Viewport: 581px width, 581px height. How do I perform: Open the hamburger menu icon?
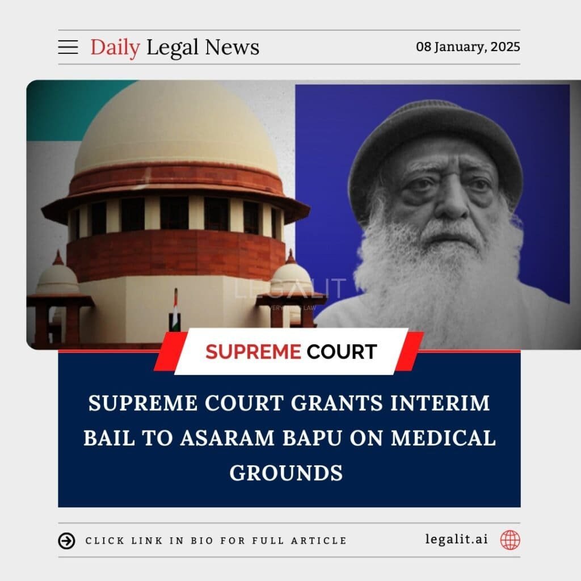tap(68, 48)
